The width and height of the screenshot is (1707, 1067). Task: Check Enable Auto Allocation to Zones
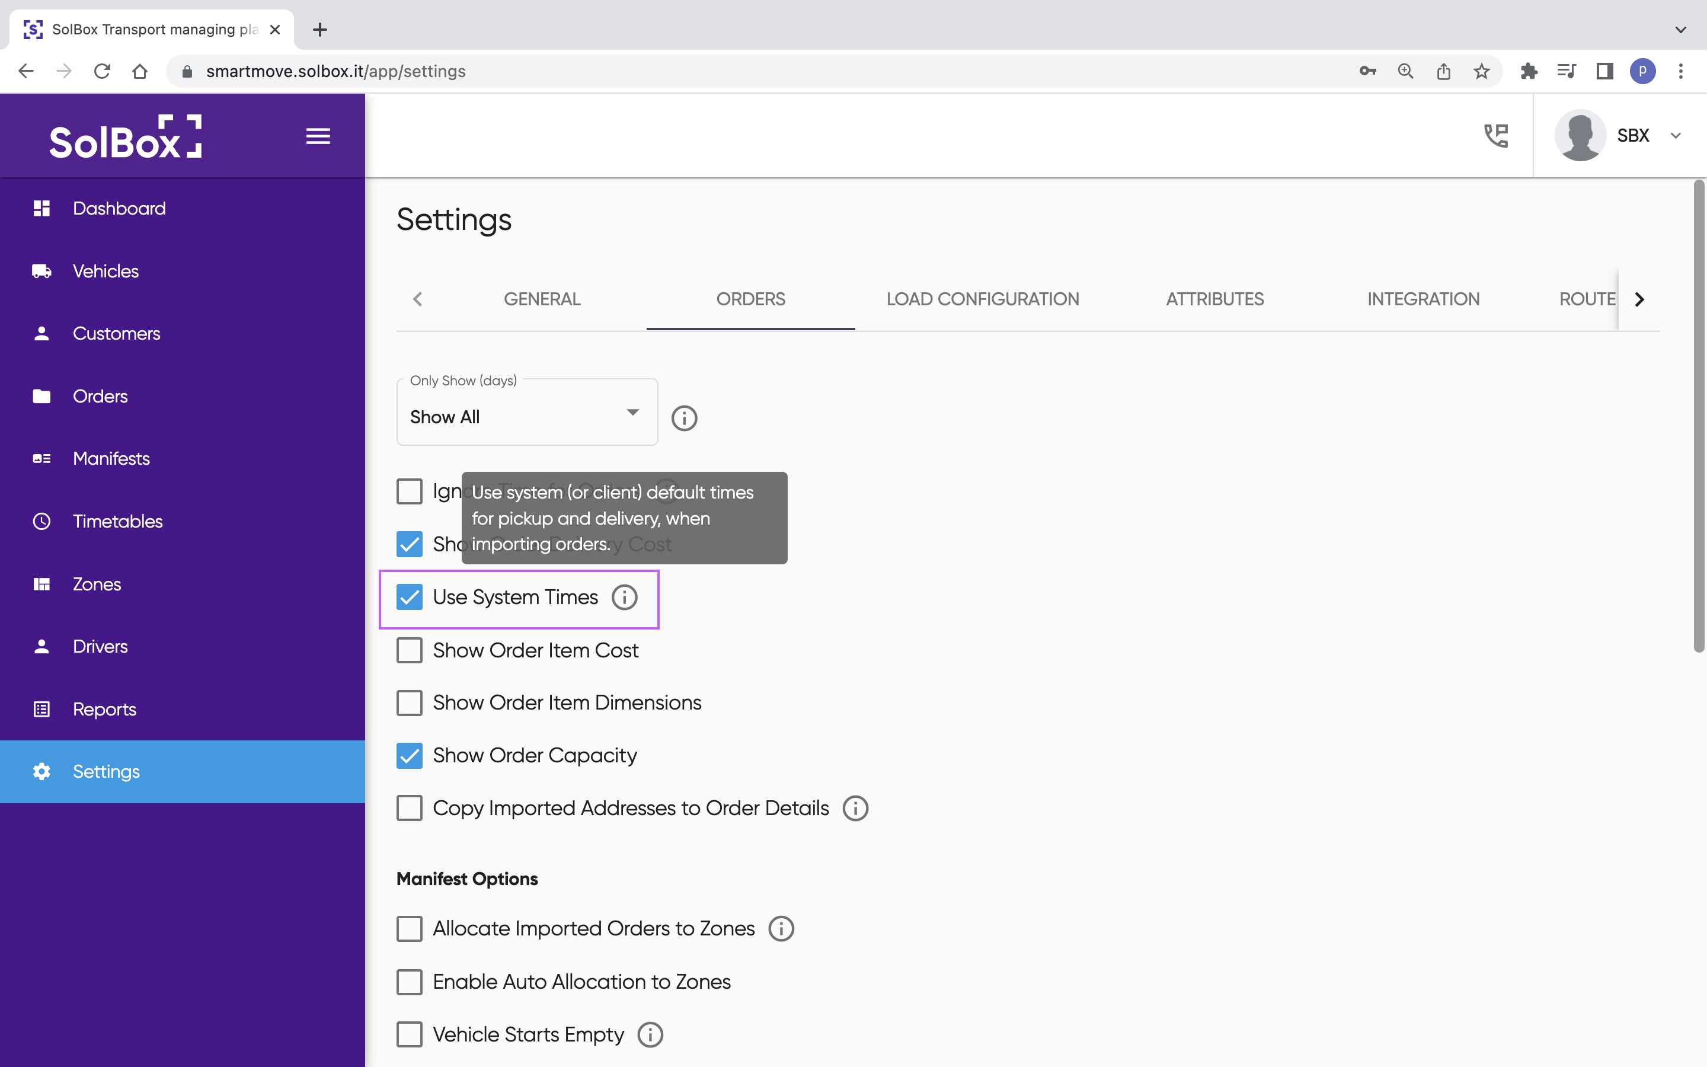click(x=409, y=982)
